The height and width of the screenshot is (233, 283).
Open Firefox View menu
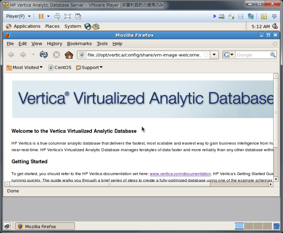pyautogui.click(x=37, y=43)
